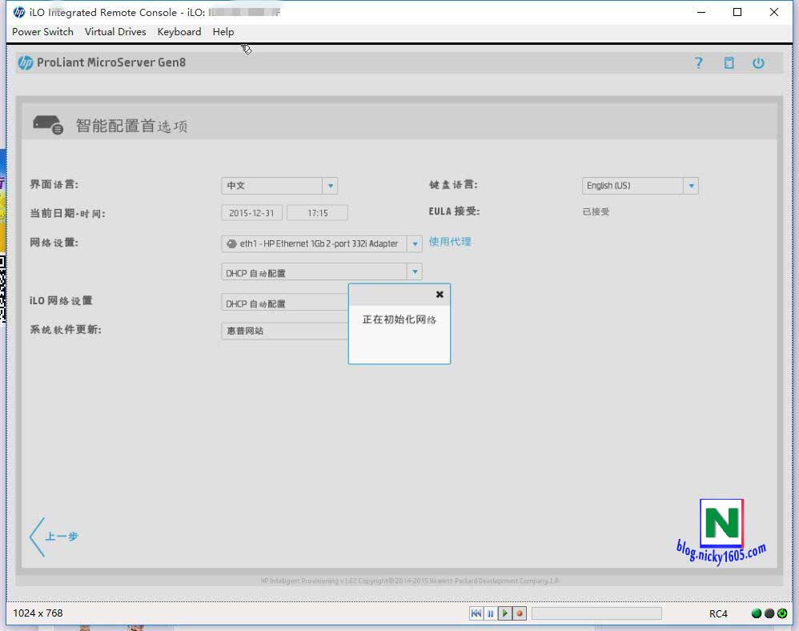The image size is (799, 631).
Task: Click the HP logo beside ProLiant MicroServer Gen8
Action: 26,62
